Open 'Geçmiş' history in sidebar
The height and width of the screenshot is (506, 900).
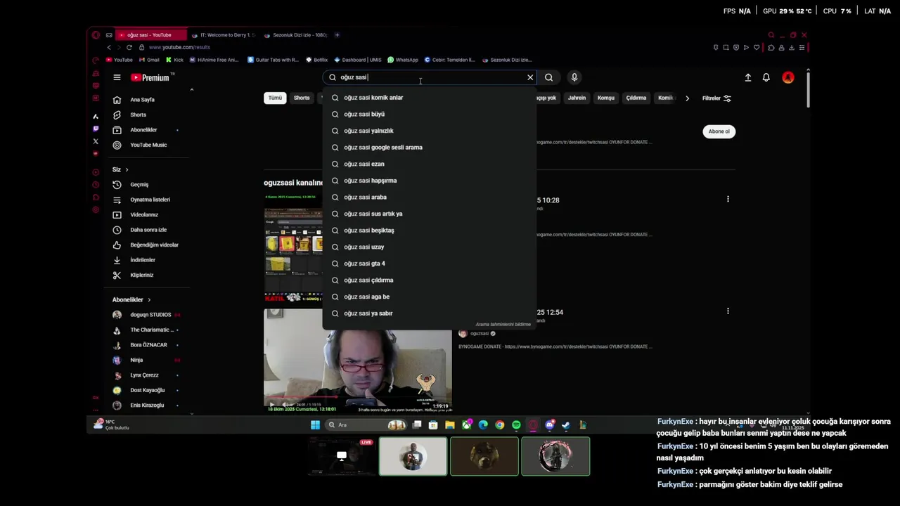(149, 185)
